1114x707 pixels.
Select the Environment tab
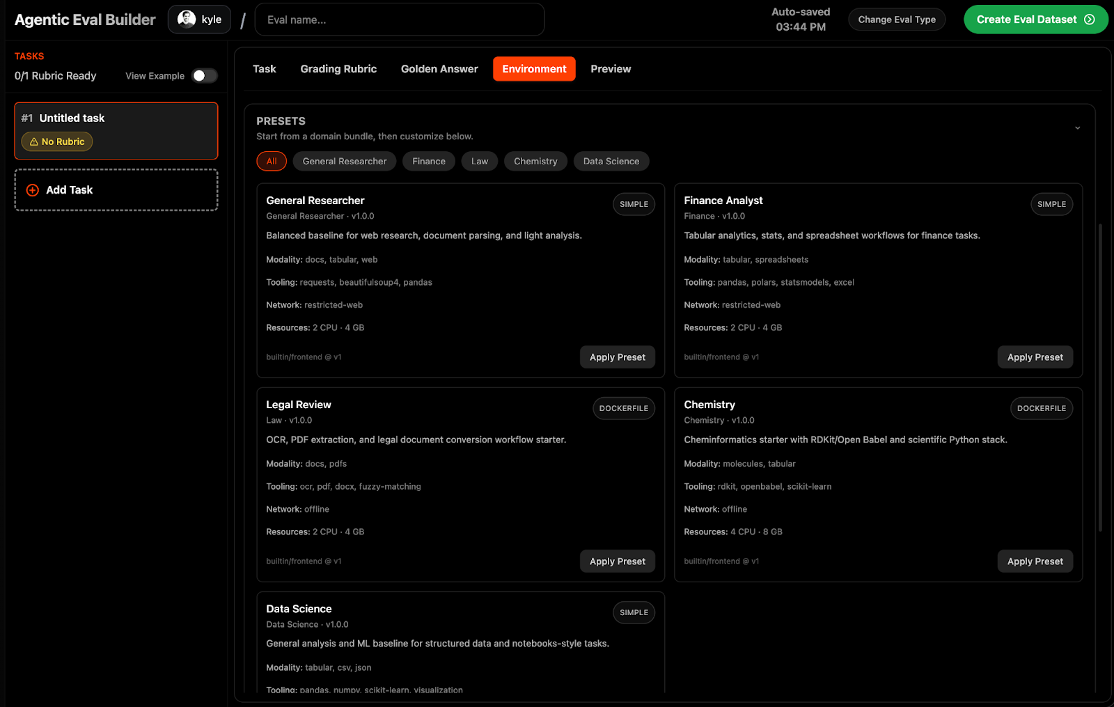point(534,69)
